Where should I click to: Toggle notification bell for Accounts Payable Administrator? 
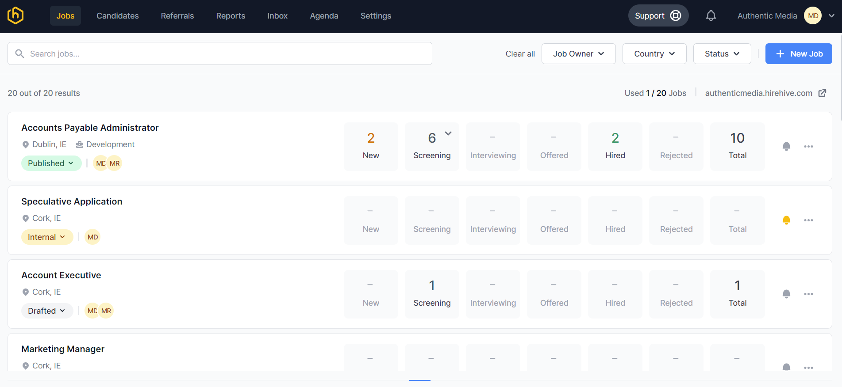click(786, 147)
